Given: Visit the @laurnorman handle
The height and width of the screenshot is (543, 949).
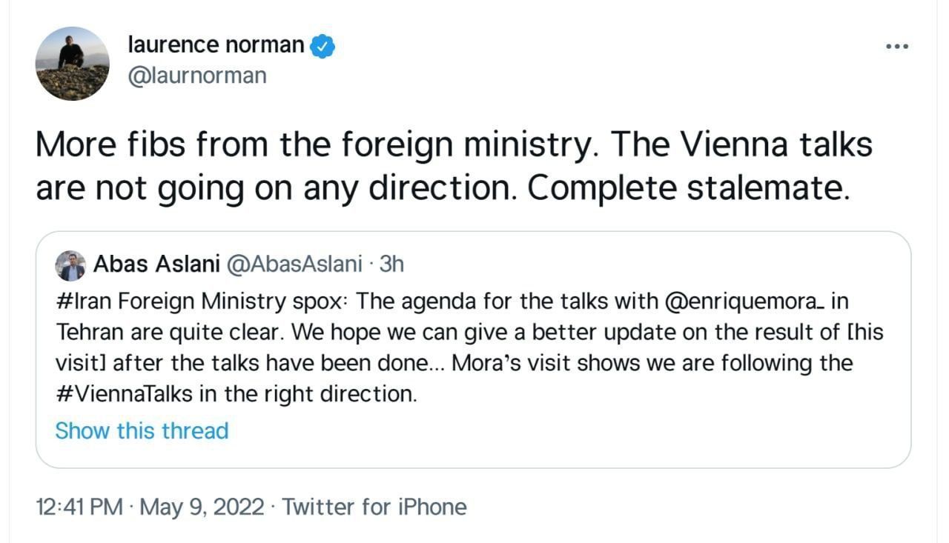Looking at the screenshot, I should pos(197,76).
